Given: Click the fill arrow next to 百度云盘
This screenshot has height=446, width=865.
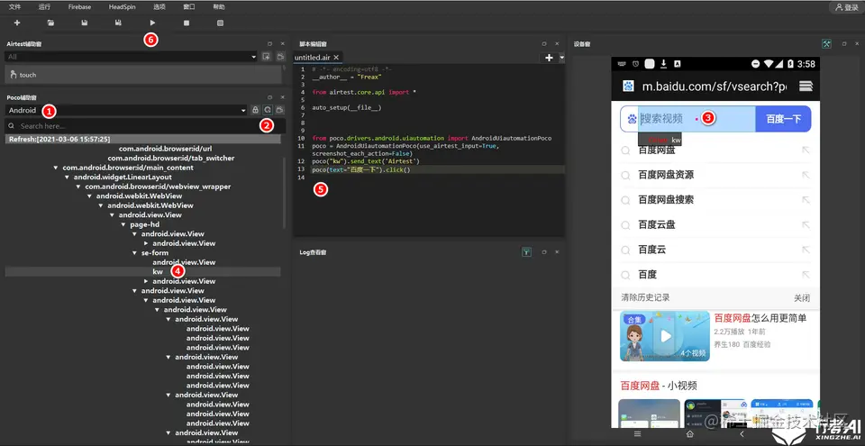Looking at the screenshot, I should click(x=806, y=224).
